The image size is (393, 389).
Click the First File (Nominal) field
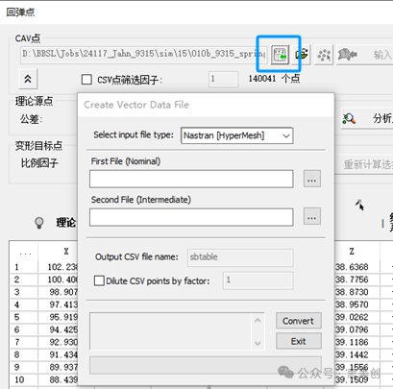(191, 179)
